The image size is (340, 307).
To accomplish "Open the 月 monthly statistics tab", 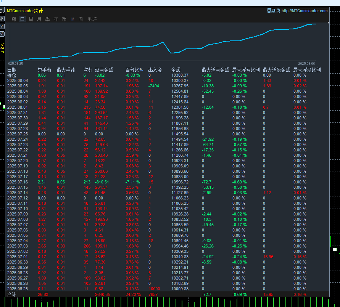I will click(x=39, y=19).
